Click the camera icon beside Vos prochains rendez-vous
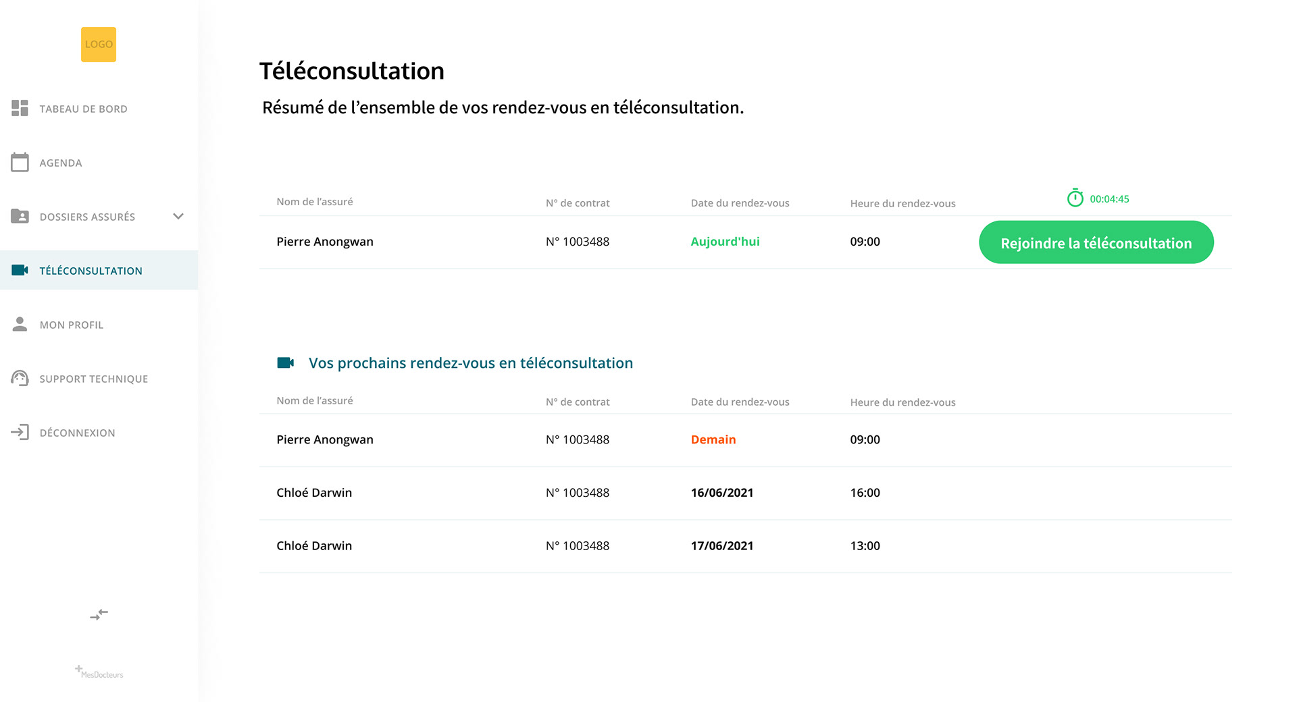This screenshot has height=702, width=1297. click(x=286, y=362)
